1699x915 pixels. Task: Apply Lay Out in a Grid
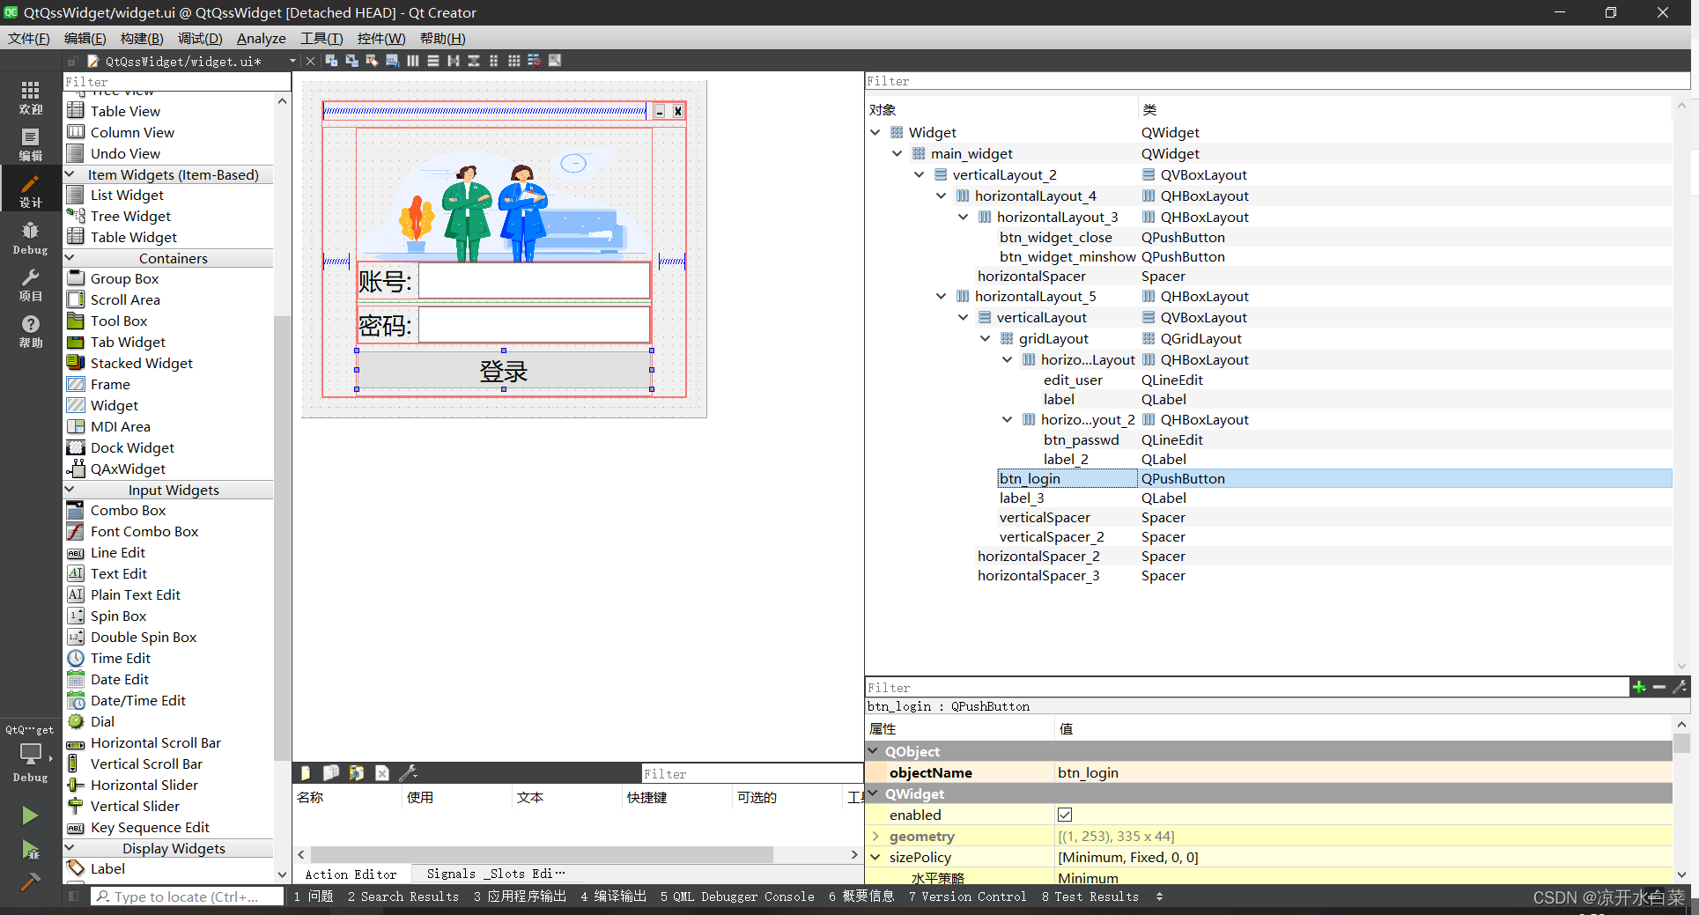[513, 61]
